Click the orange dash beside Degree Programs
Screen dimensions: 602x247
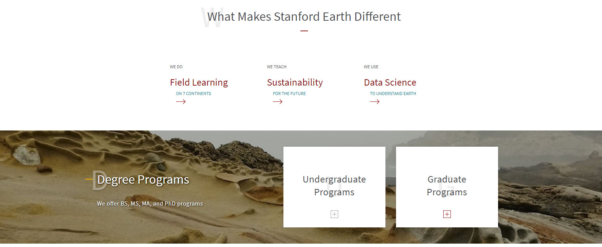89,179
